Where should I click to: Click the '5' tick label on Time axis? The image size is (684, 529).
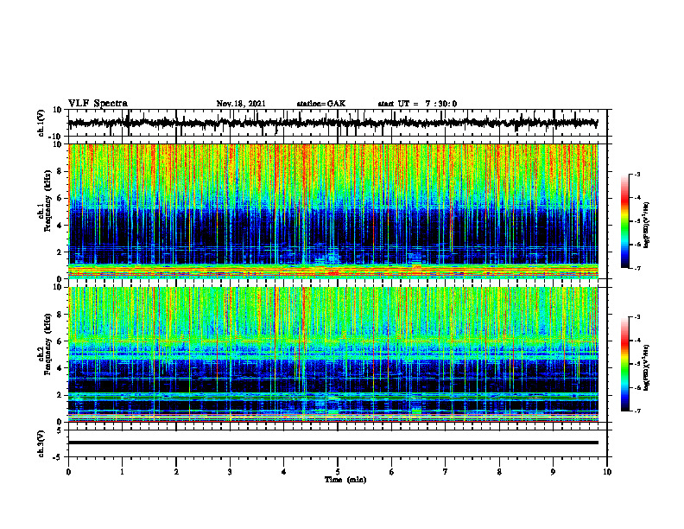point(337,472)
